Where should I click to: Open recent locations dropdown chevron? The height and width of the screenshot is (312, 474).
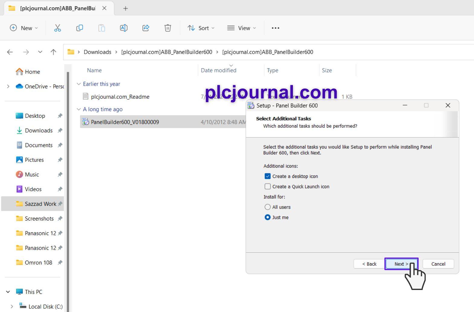coord(40,52)
